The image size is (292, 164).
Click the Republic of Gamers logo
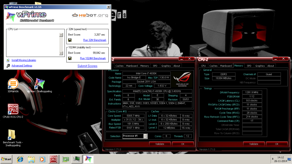182,79
